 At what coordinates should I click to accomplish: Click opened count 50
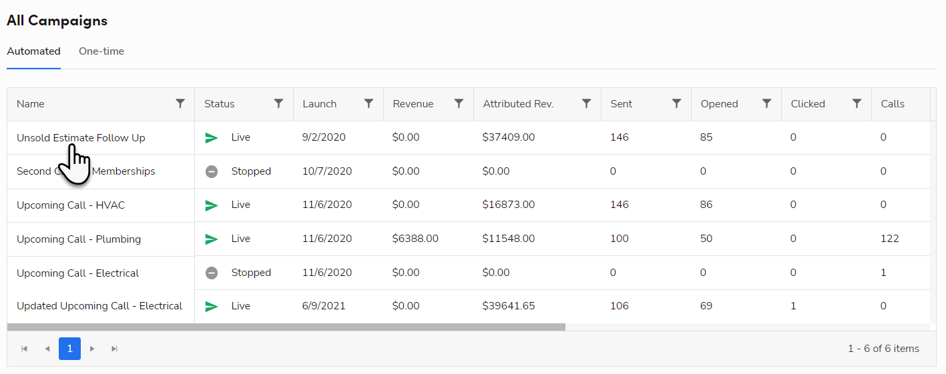pyautogui.click(x=706, y=239)
